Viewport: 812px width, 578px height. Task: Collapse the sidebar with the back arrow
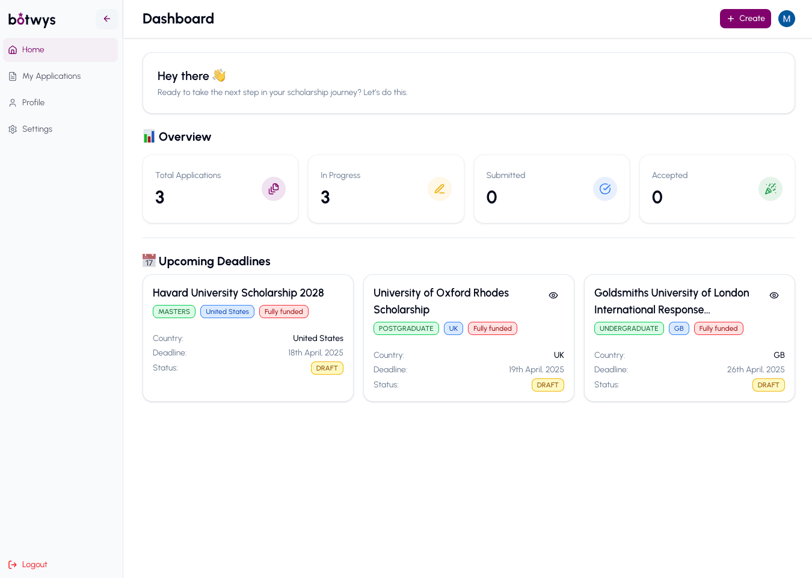click(106, 19)
